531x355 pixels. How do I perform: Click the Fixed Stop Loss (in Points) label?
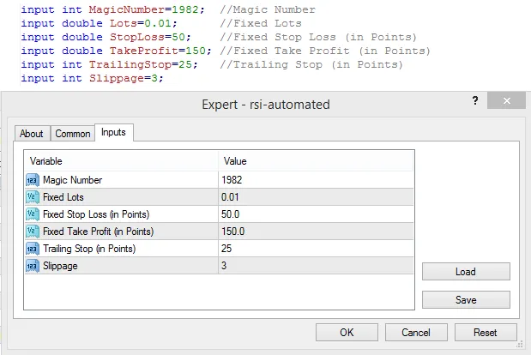tap(96, 214)
